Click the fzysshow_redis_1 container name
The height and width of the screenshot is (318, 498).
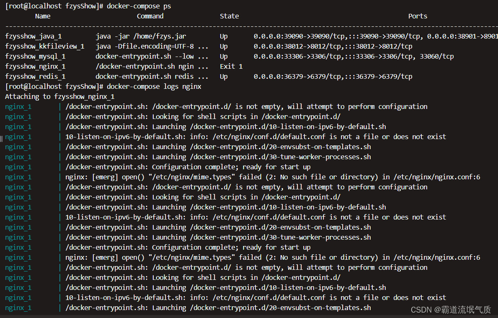tap(35, 76)
